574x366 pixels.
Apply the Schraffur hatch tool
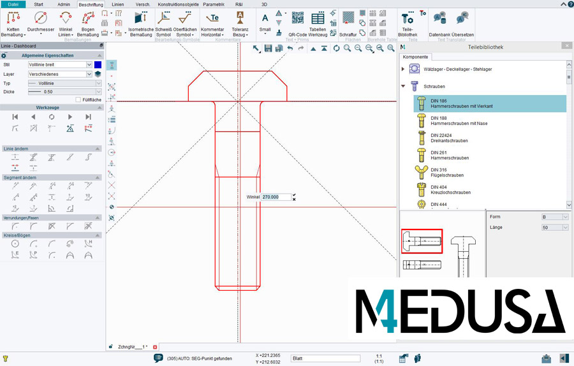348,24
